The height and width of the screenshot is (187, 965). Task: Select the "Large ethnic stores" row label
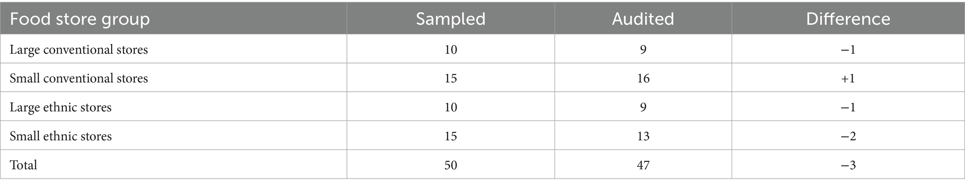[61, 107]
